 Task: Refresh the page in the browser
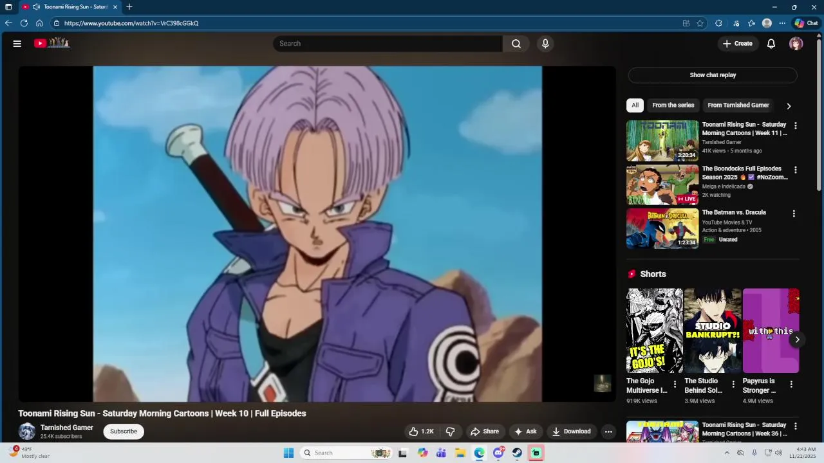pos(24,23)
